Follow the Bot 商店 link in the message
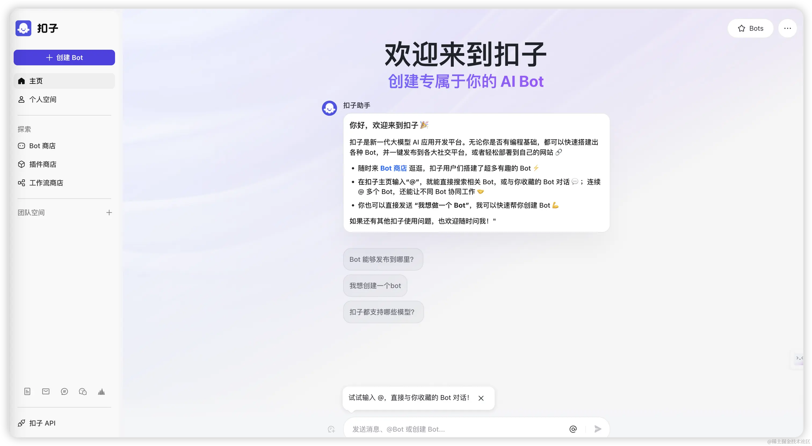The image size is (812, 446). tap(393, 168)
